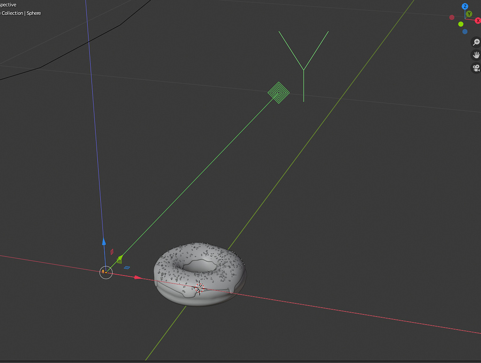Select the green Y-shaped empty object
This screenshot has height=363, width=481.
(x=304, y=66)
